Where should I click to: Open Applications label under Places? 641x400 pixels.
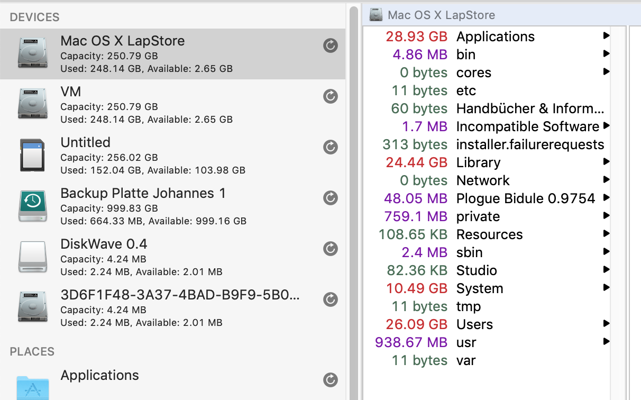tap(100, 375)
